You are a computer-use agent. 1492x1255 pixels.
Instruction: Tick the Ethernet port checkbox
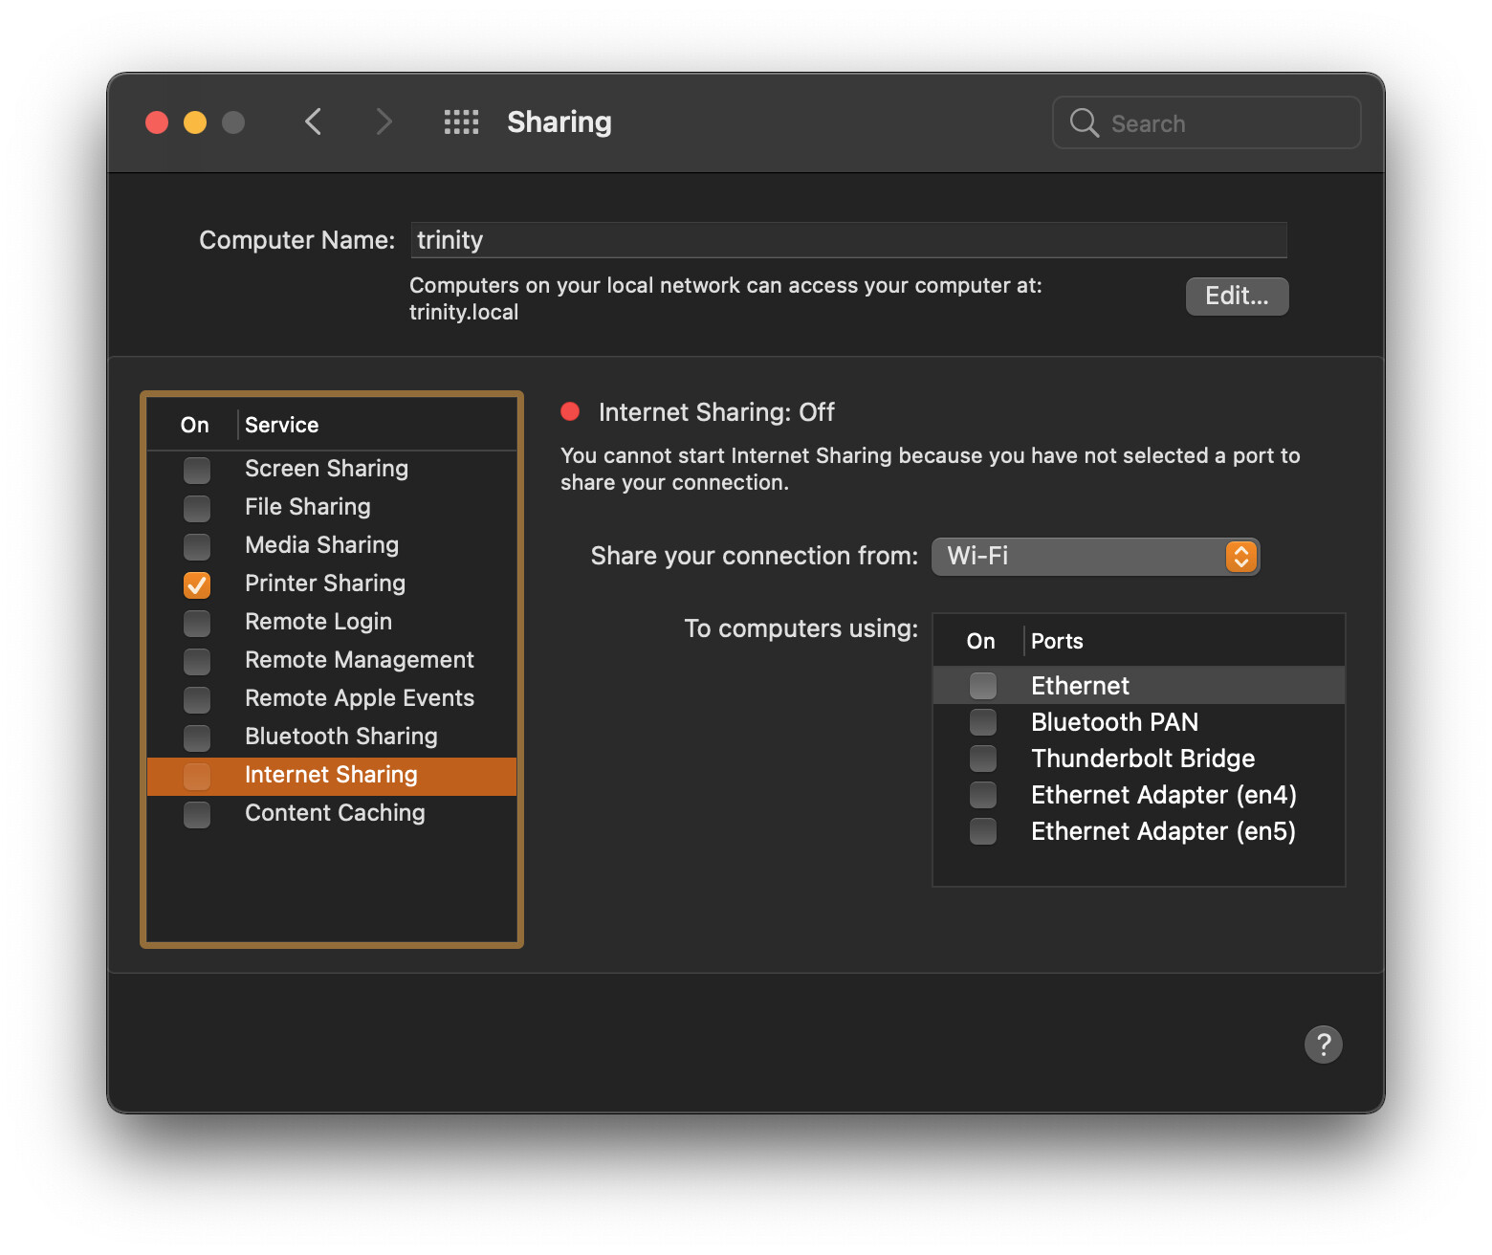[982, 686]
